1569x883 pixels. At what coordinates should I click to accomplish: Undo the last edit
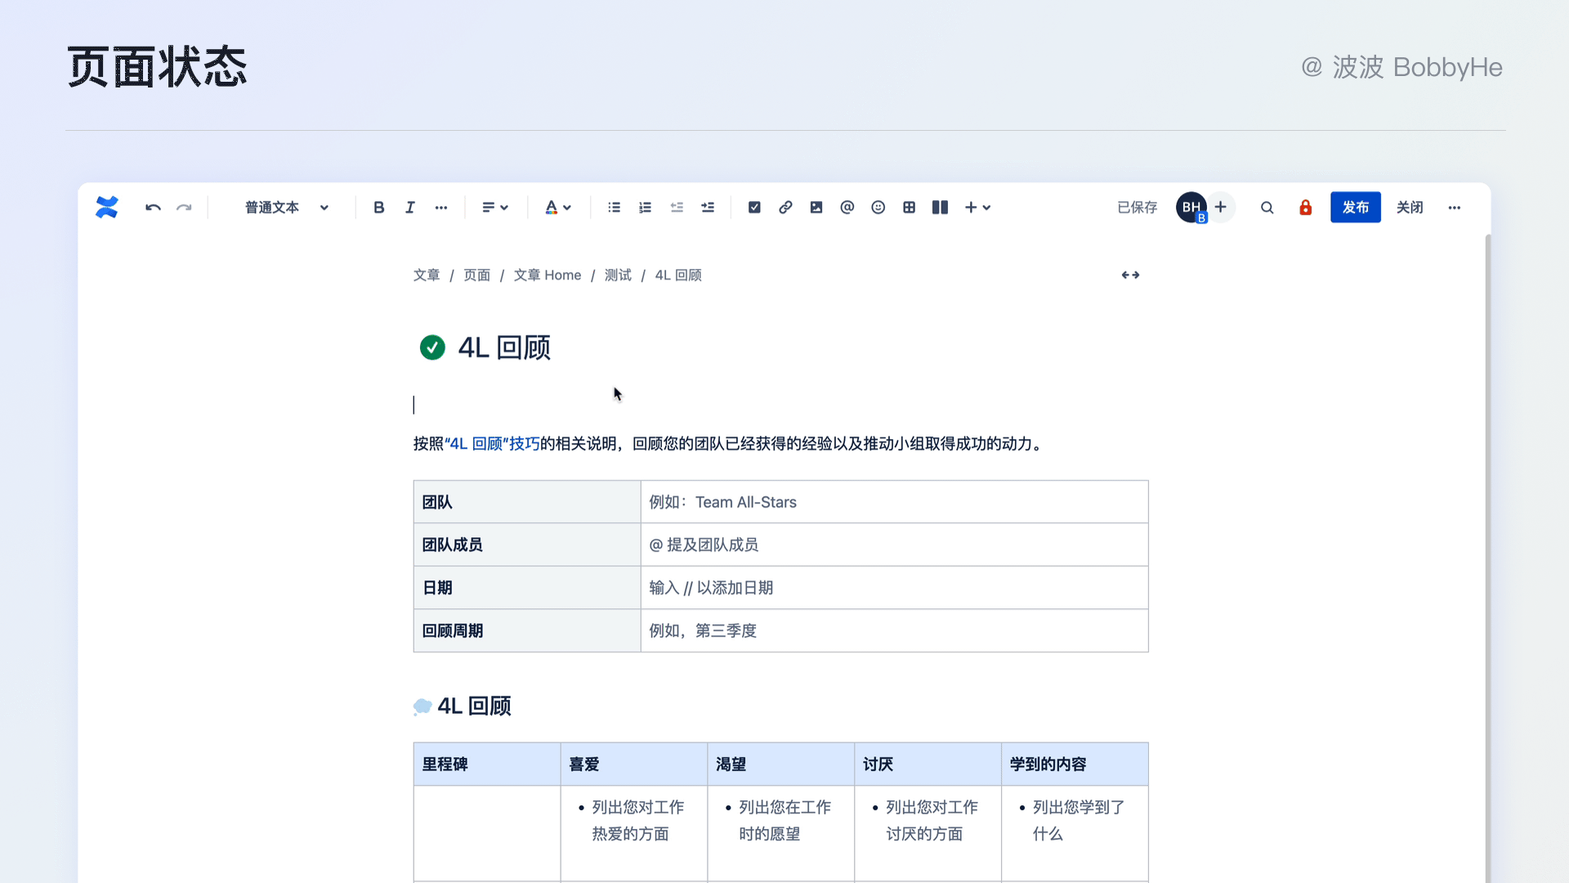[153, 208]
